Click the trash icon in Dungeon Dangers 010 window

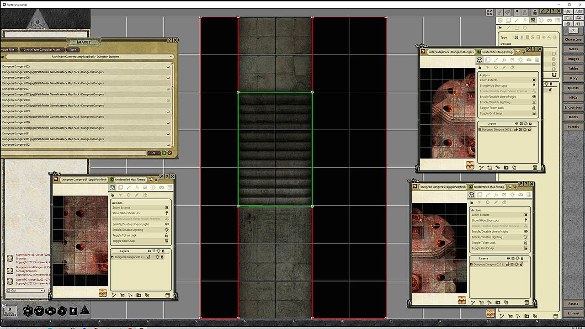527,302
